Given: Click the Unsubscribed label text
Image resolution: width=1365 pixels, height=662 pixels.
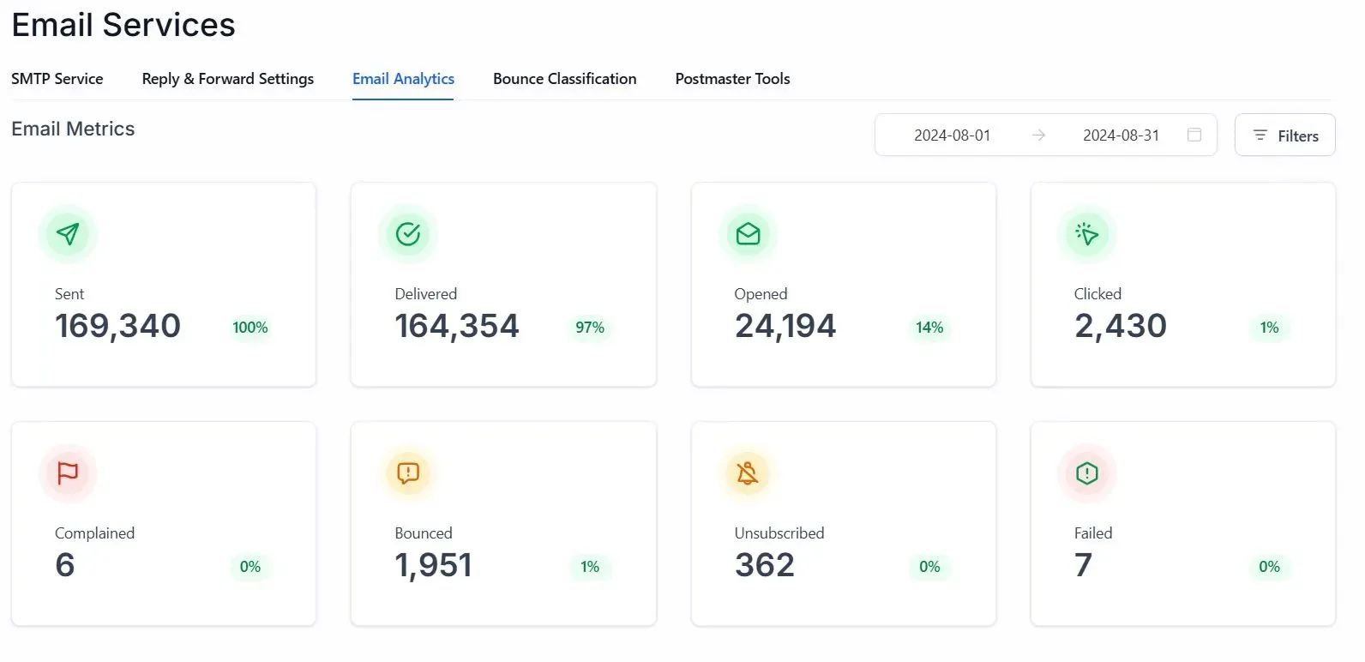Looking at the screenshot, I should (x=779, y=533).
